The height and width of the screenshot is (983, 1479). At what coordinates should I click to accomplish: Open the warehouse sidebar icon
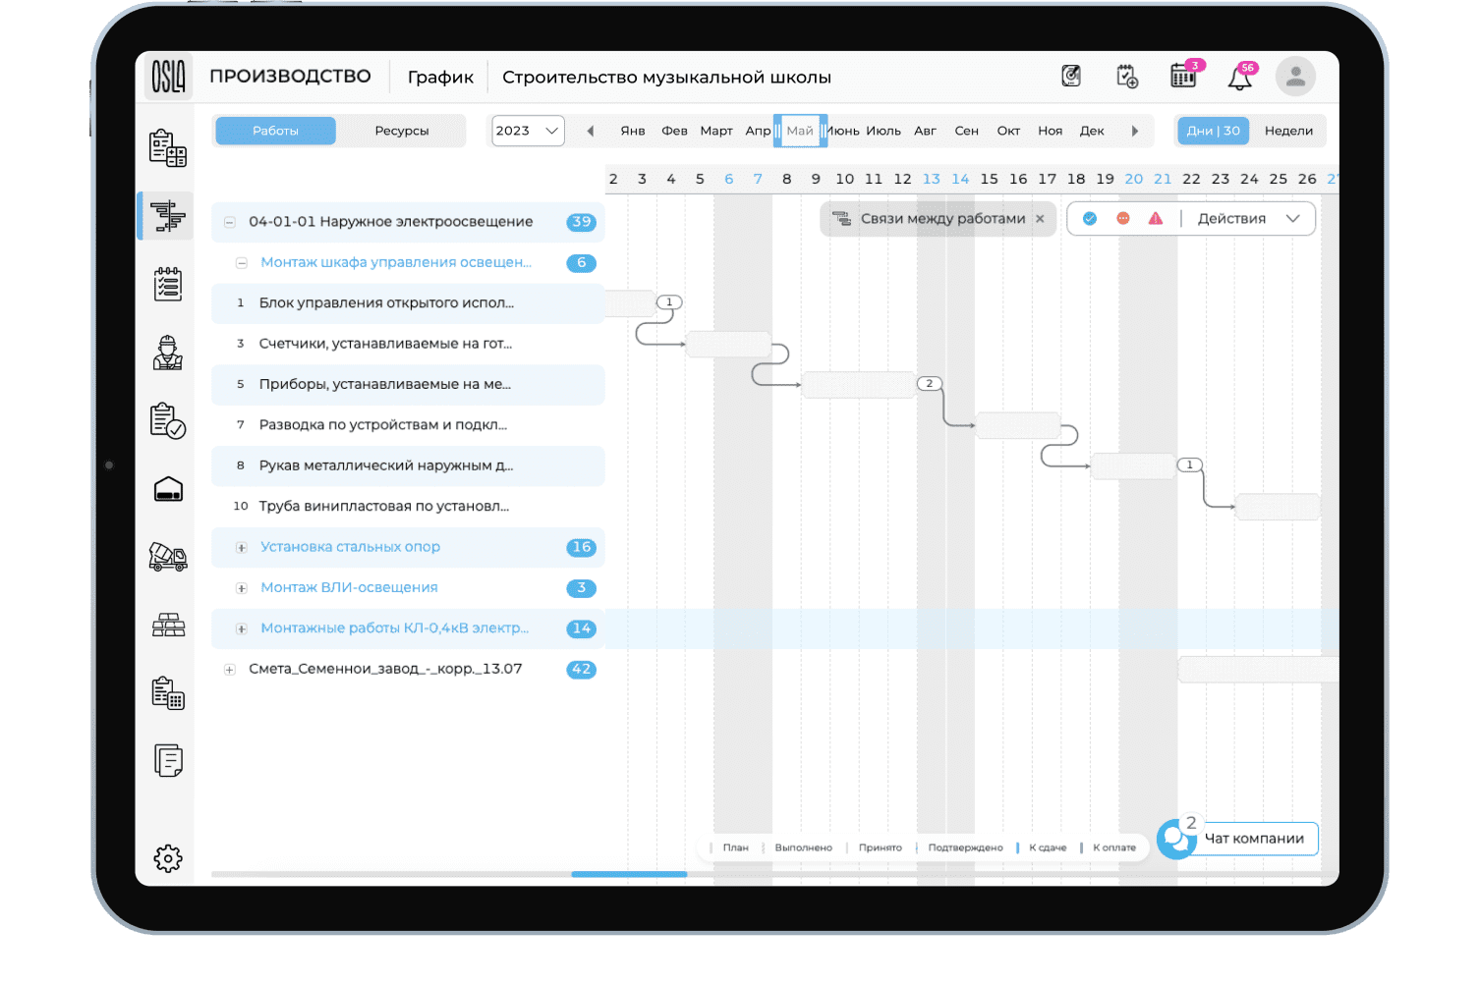click(168, 489)
